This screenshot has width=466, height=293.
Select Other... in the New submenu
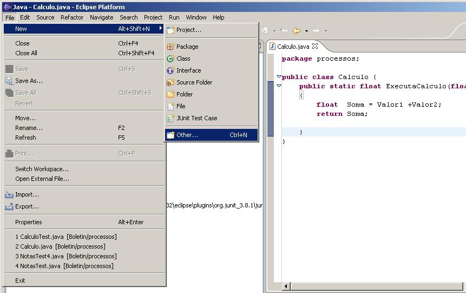pyautogui.click(x=212, y=135)
